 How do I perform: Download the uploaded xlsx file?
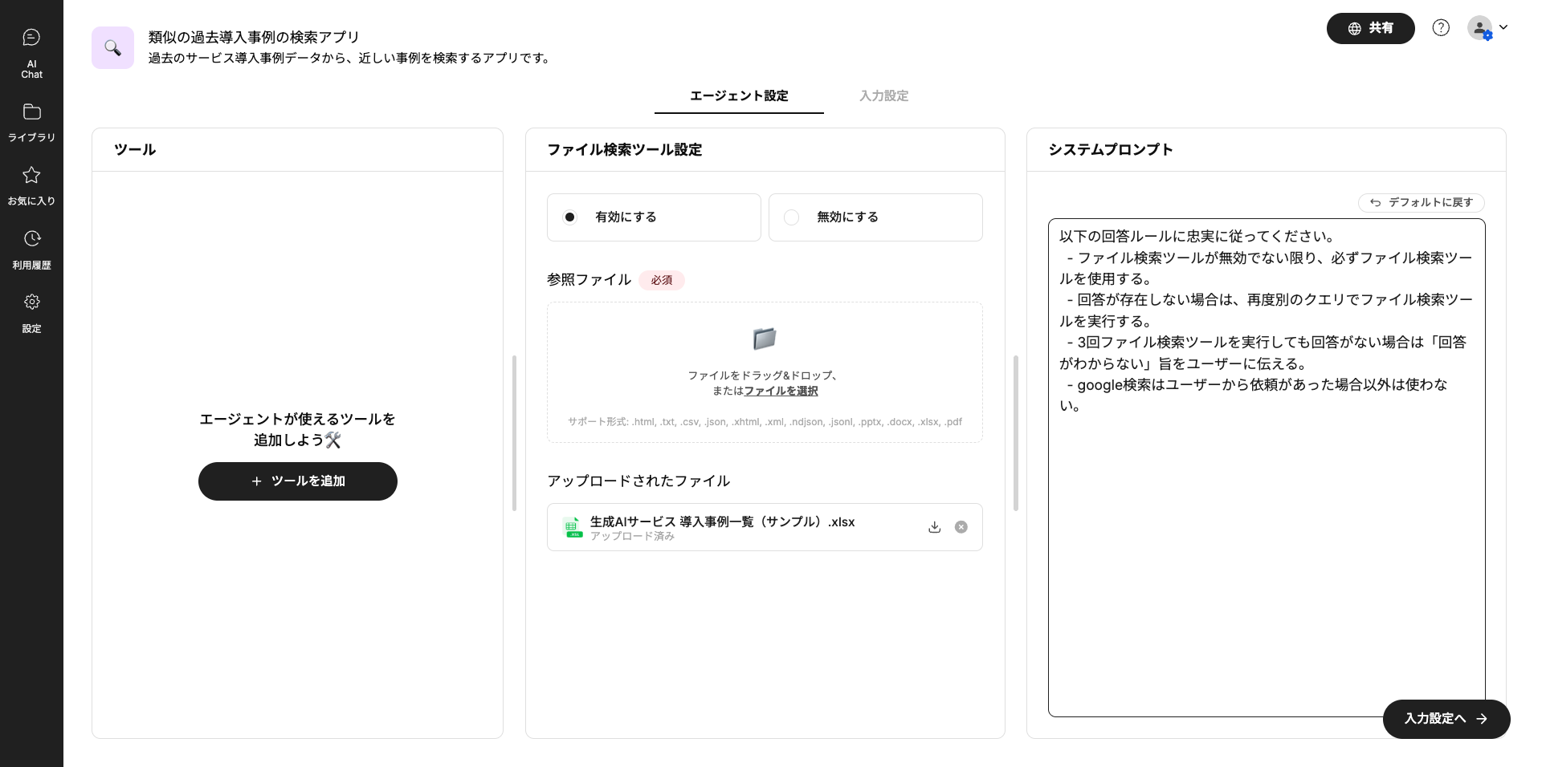(x=934, y=527)
